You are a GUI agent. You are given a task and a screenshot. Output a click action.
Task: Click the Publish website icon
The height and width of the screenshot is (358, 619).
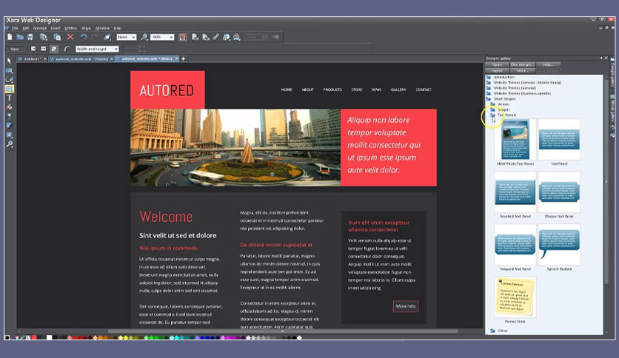click(236, 37)
